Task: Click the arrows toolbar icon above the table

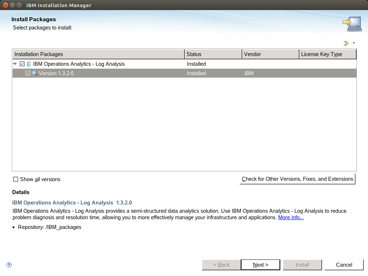Action: pyautogui.click(x=346, y=43)
